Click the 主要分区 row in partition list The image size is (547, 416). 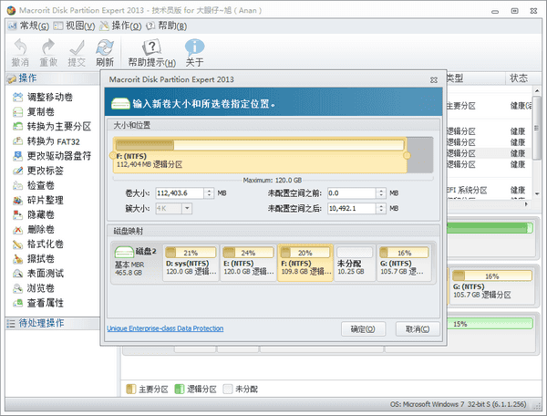pyautogui.click(x=490, y=106)
